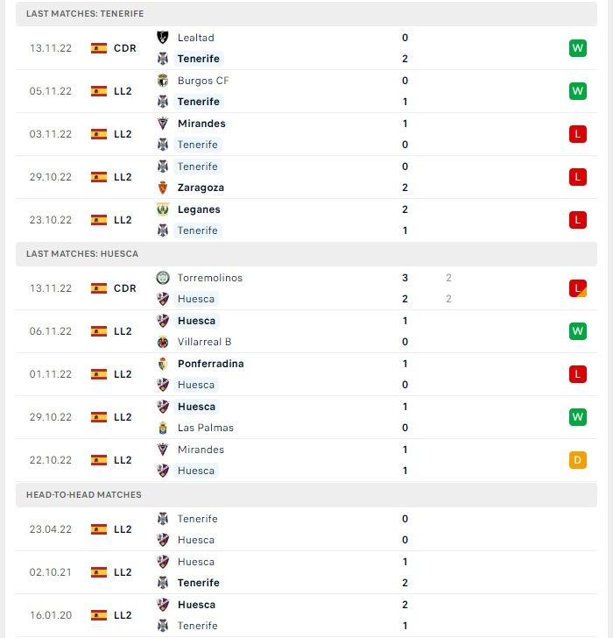Click the Villarreal B crest icon

163,342
